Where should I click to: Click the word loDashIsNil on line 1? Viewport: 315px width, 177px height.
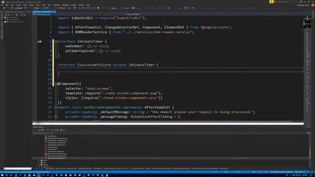[82, 18]
